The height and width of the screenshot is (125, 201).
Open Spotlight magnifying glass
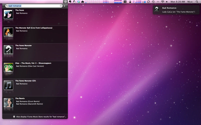coord(197,2)
